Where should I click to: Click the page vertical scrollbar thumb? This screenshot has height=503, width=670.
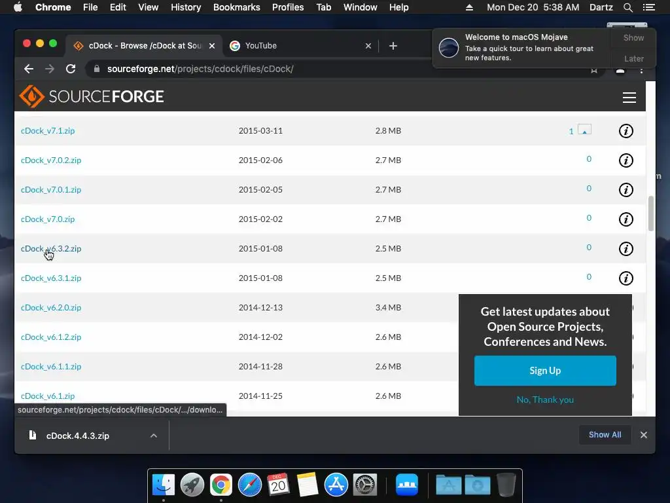click(651, 213)
